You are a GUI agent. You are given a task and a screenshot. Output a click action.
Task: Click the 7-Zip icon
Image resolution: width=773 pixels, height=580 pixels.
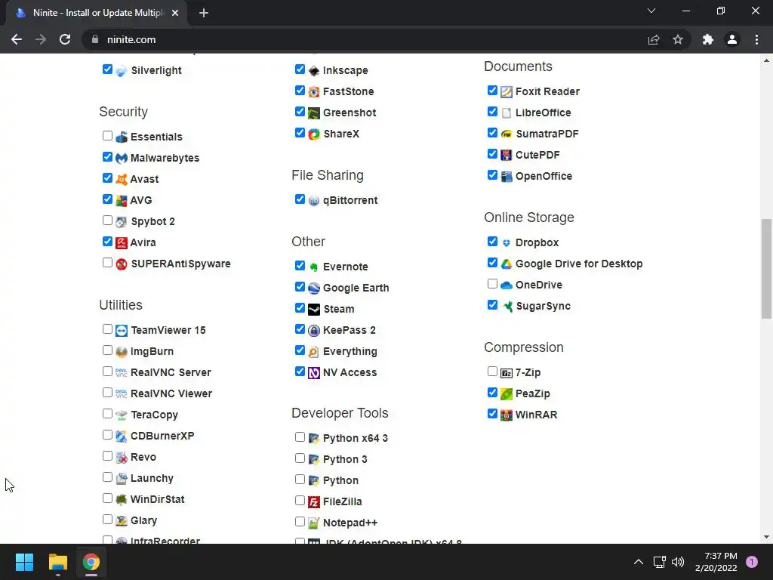pos(507,373)
